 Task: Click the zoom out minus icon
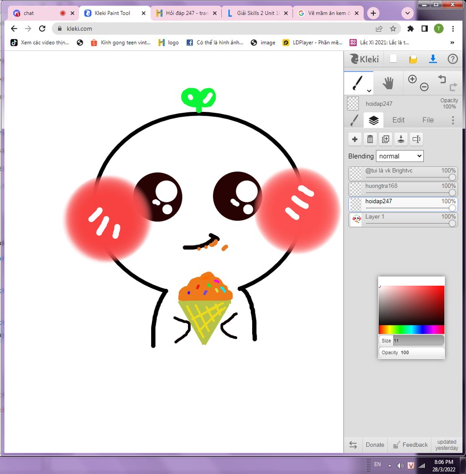[424, 87]
